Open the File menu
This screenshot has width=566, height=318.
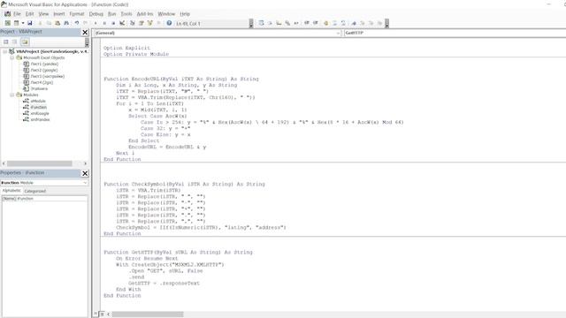point(17,14)
